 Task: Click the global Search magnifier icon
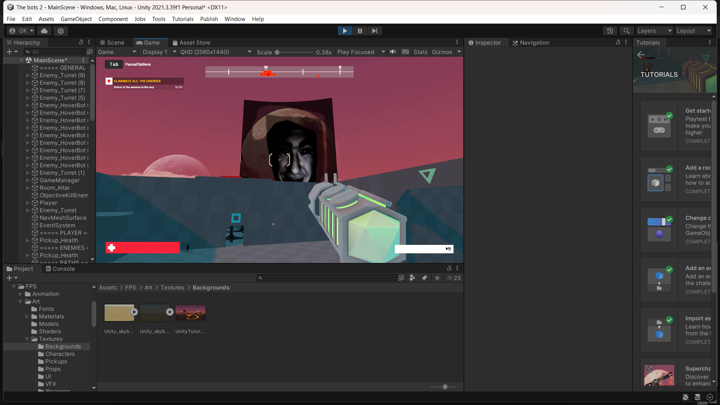tap(626, 31)
